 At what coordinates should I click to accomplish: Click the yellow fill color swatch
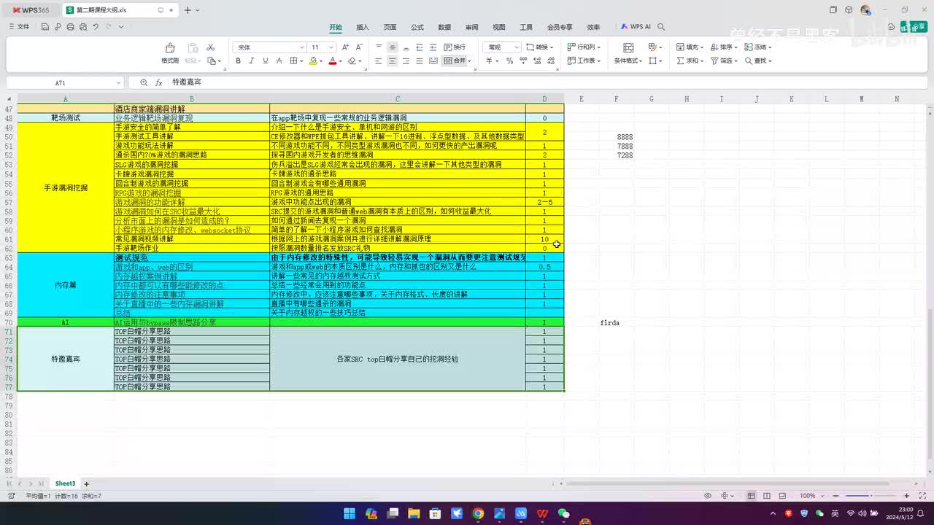tap(313, 61)
